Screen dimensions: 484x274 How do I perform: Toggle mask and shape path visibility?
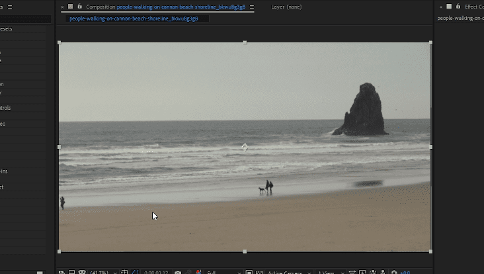135,272
